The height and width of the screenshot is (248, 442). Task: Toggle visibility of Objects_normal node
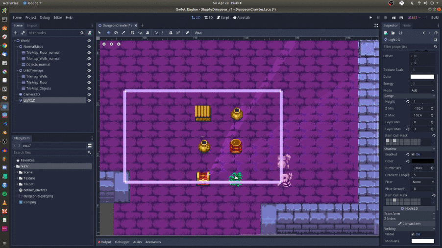click(x=89, y=65)
